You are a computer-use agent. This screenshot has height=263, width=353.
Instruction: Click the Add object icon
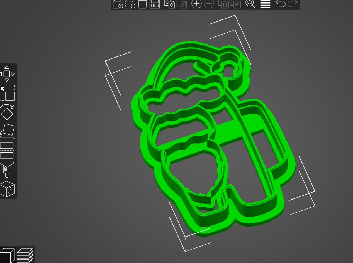(118, 4)
